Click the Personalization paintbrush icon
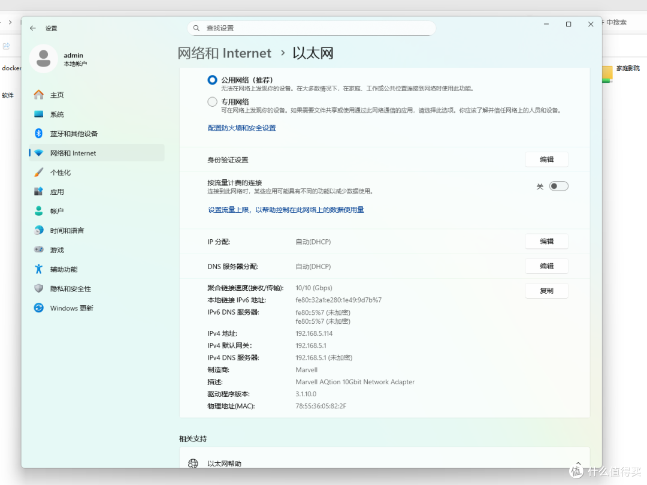647x485 pixels. 39,172
